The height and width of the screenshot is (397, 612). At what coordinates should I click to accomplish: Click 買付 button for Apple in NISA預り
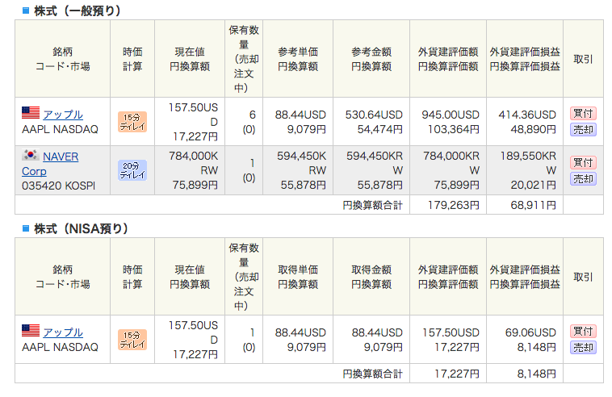click(583, 331)
